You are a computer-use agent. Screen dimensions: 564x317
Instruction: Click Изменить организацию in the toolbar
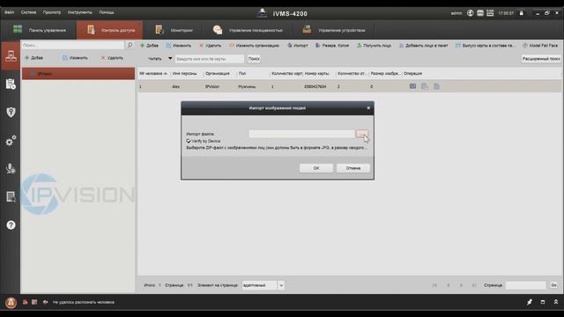tap(254, 46)
